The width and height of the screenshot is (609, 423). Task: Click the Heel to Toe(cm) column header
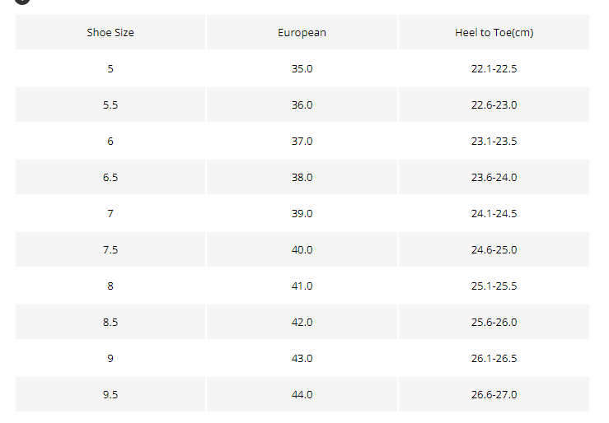pyautogui.click(x=494, y=33)
